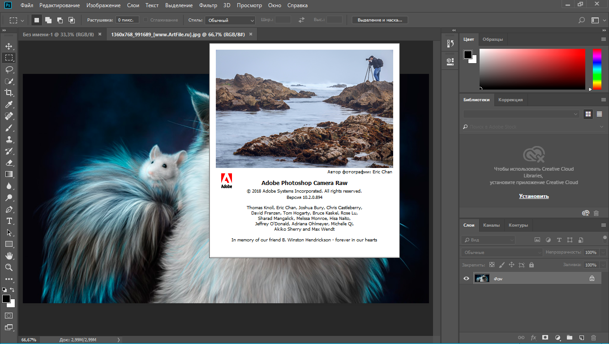Open the Файл menu
The width and height of the screenshot is (609, 344).
coord(26,5)
